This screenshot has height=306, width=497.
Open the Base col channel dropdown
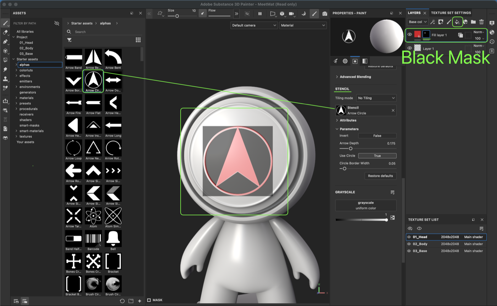tap(417, 22)
